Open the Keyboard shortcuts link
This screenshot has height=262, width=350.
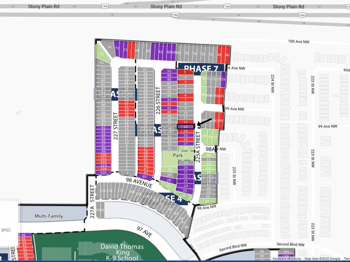click(x=287, y=258)
